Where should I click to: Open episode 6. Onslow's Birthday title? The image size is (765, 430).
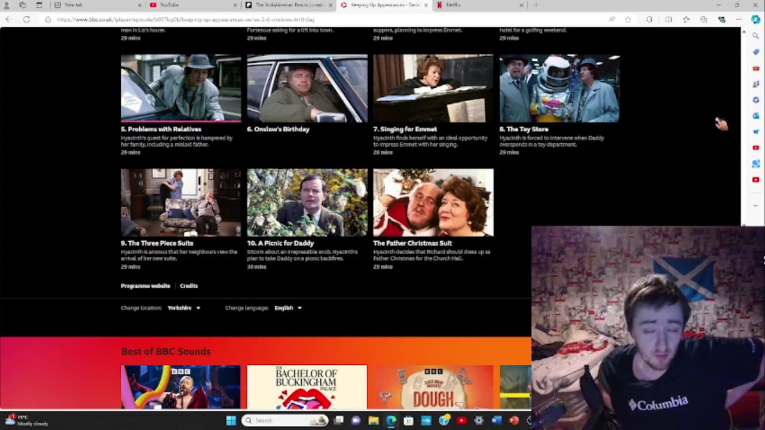[x=278, y=129]
